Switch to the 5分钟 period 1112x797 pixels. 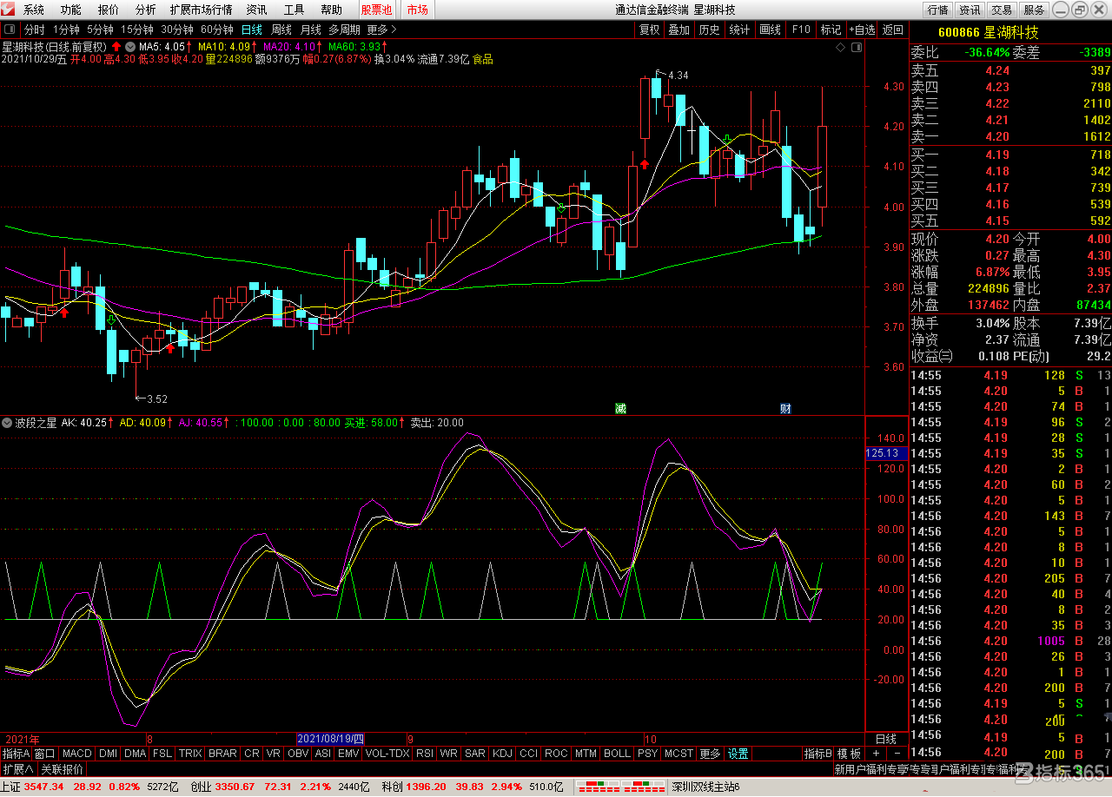(100, 30)
